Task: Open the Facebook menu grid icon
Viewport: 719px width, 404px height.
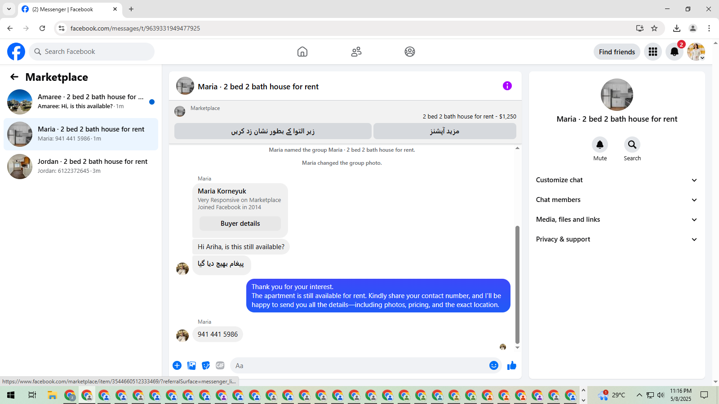Action: pyautogui.click(x=653, y=52)
